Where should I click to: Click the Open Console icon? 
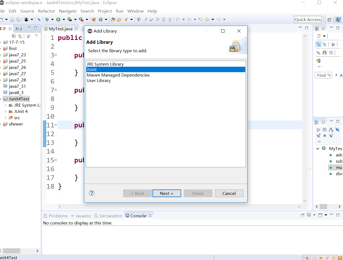pyautogui.click(x=321, y=215)
